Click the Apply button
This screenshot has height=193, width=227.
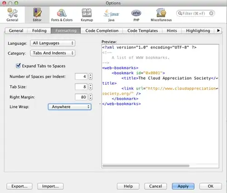(x=183, y=186)
